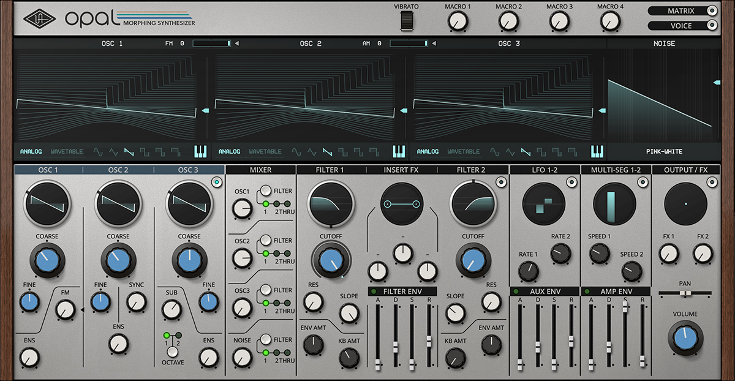Click the LFO 1-2 shape display
The height and width of the screenshot is (381, 735).
545,203
